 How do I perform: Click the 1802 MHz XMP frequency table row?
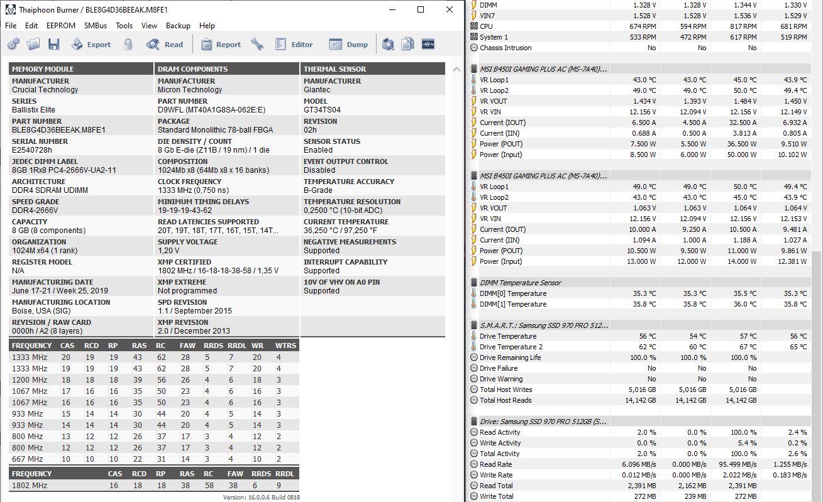tap(153, 486)
